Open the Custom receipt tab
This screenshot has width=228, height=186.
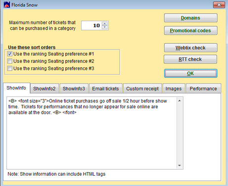pyautogui.click(x=142, y=89)
